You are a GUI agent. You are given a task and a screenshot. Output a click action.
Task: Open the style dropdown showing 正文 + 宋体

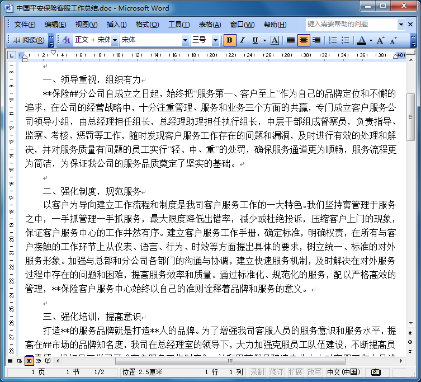[x=115, y=40]
